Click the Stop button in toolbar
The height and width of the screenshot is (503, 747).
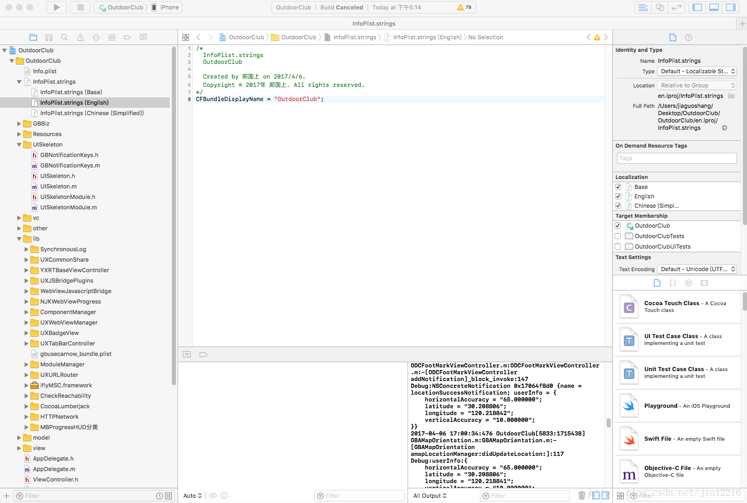[80, 7]
